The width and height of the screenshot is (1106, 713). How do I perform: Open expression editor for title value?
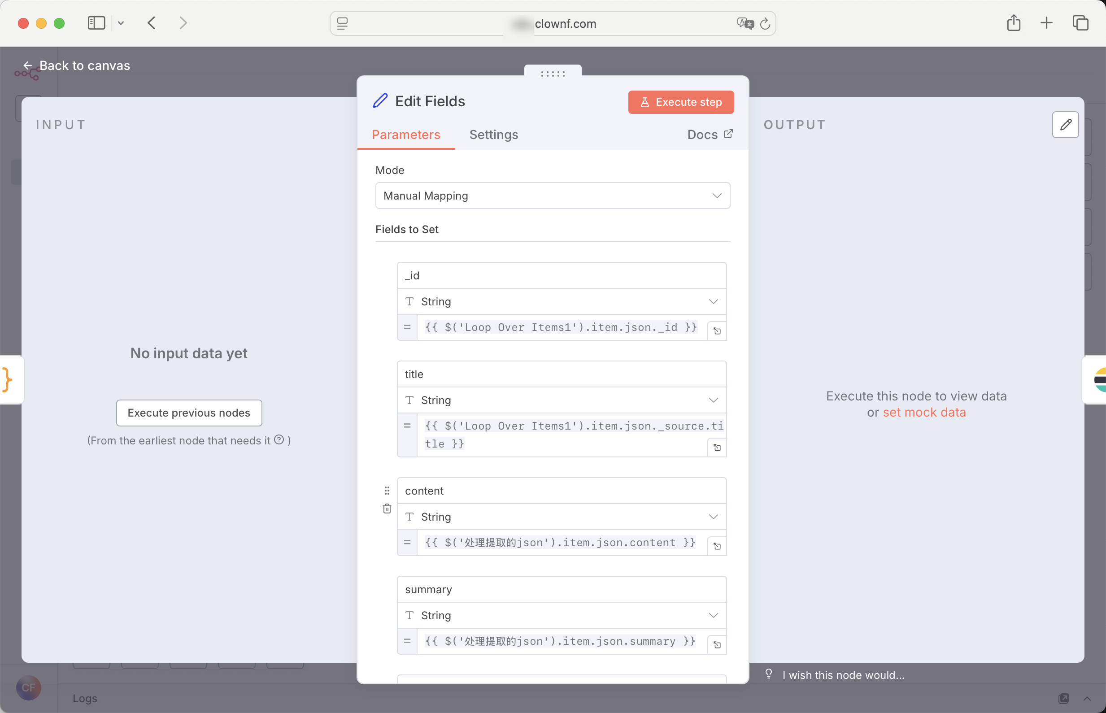[717, 447]
